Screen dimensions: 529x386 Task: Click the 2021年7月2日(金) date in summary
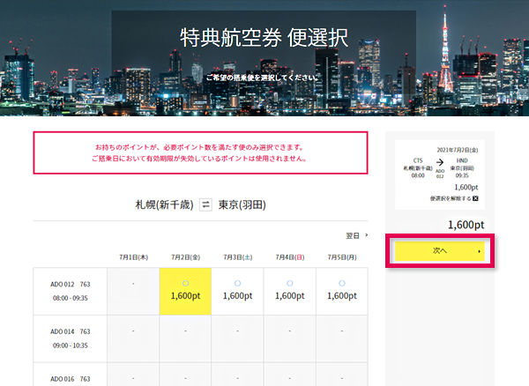click(458, 150)
